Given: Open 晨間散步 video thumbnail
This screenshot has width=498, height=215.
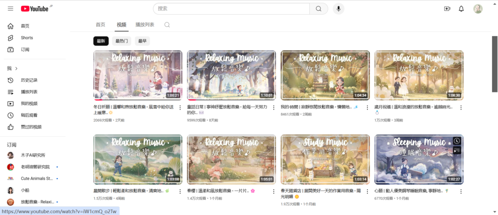Looking at the screenshot, I should (x=138, y=160).
